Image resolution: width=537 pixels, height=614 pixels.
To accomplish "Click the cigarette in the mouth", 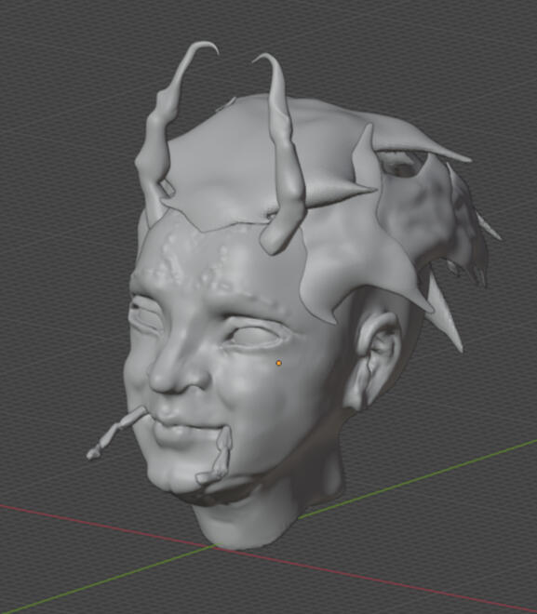I will [116, 432].
